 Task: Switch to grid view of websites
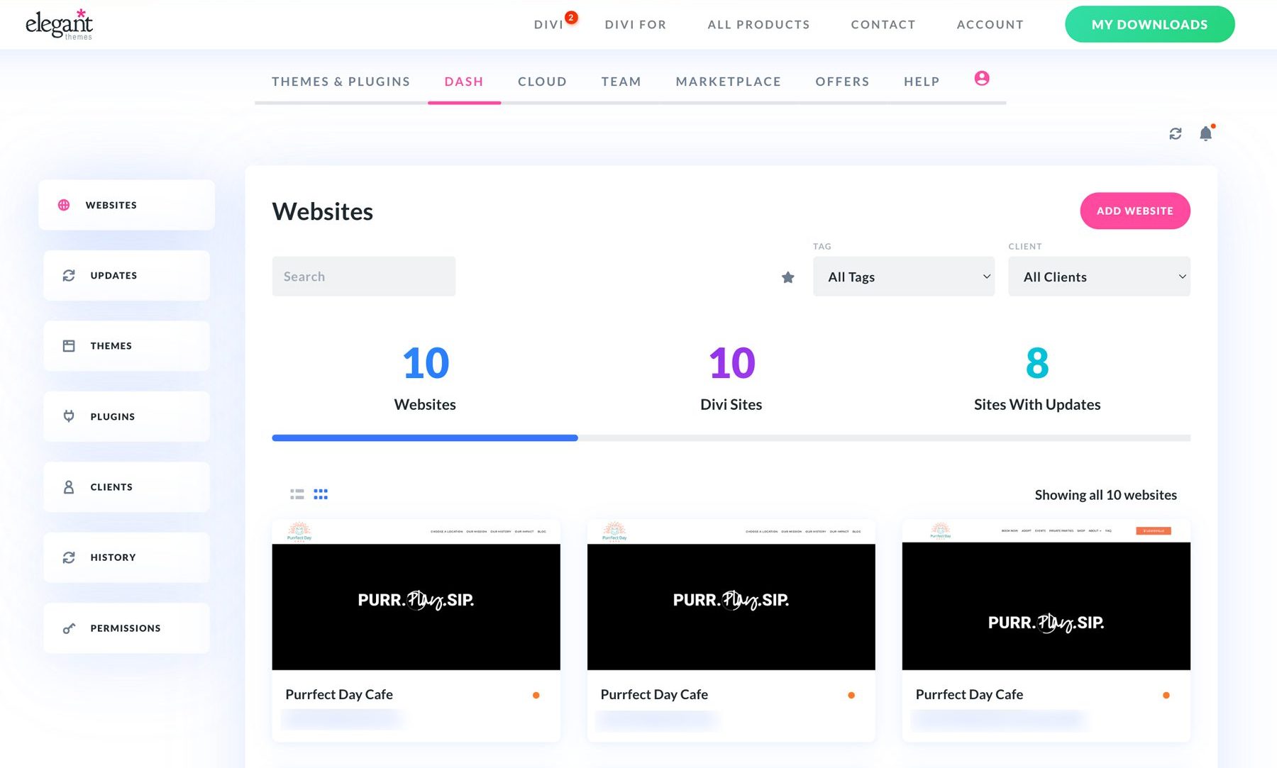click(321, 494)
